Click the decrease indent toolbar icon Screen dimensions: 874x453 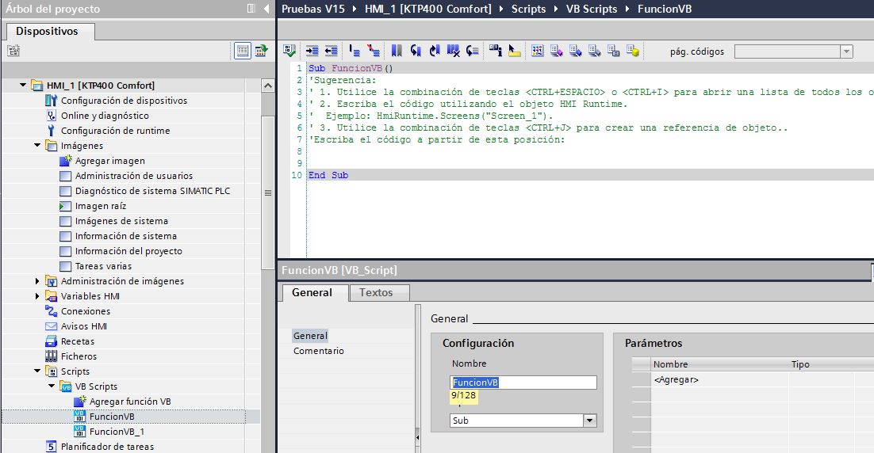(x=331, y=51)
